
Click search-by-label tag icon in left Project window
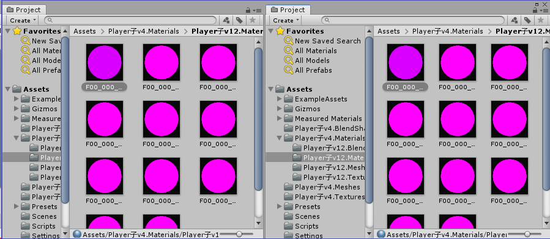(239, 20)
